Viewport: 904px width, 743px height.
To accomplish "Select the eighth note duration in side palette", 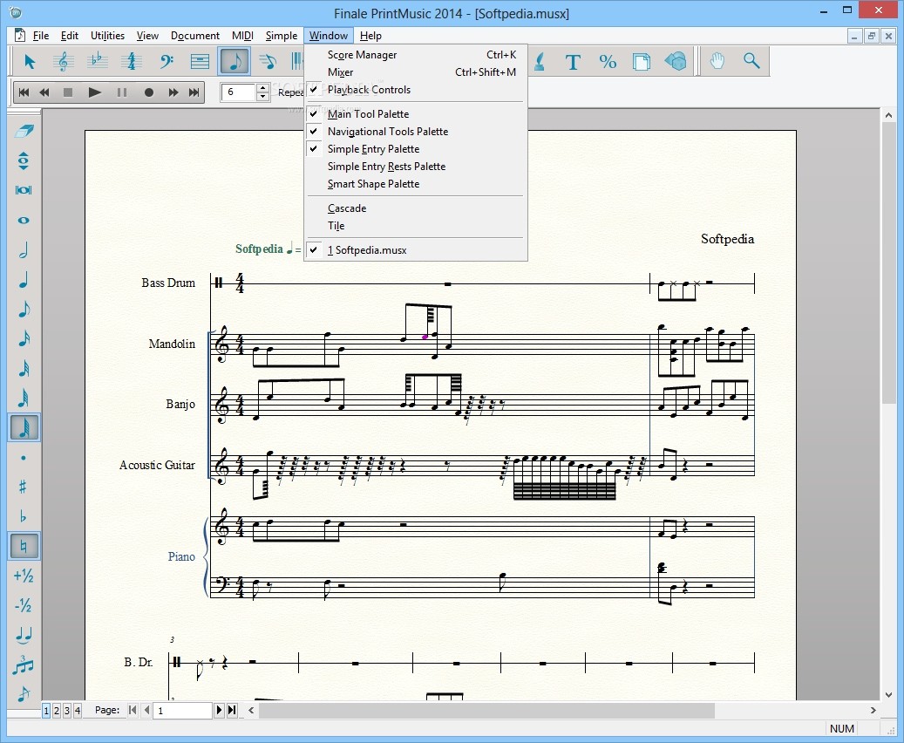I will point(24,310).
